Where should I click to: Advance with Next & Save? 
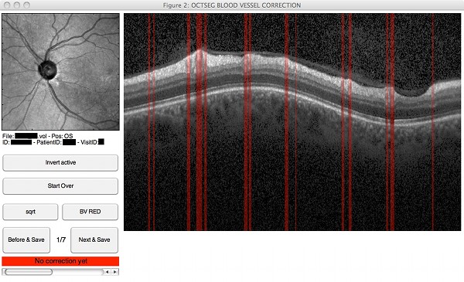tap(94, 240)
